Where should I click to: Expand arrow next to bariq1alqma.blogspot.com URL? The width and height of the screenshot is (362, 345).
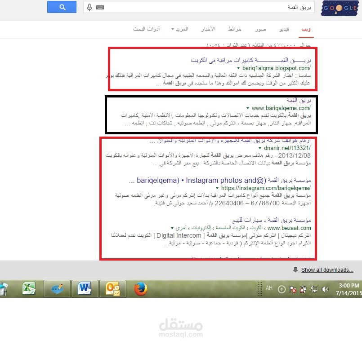pyautogui.click(x=238, y=68)
